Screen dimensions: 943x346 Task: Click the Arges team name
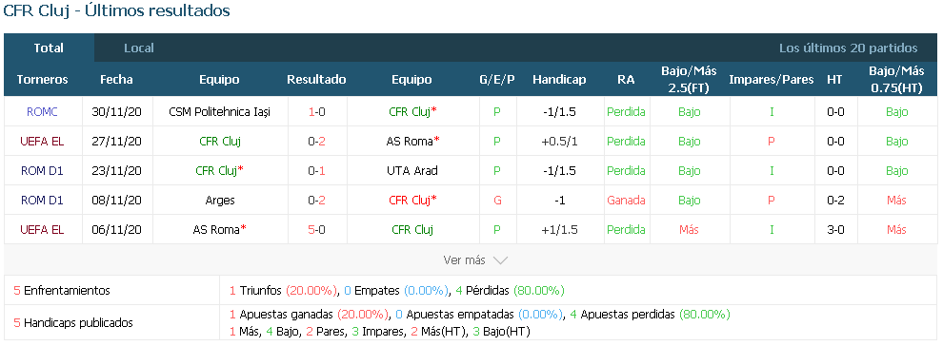220,201
